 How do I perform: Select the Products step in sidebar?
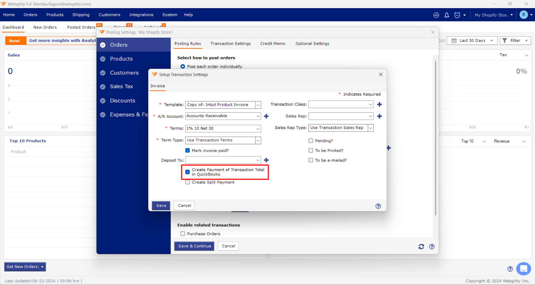pyautogui.click(x=133, y=59)
